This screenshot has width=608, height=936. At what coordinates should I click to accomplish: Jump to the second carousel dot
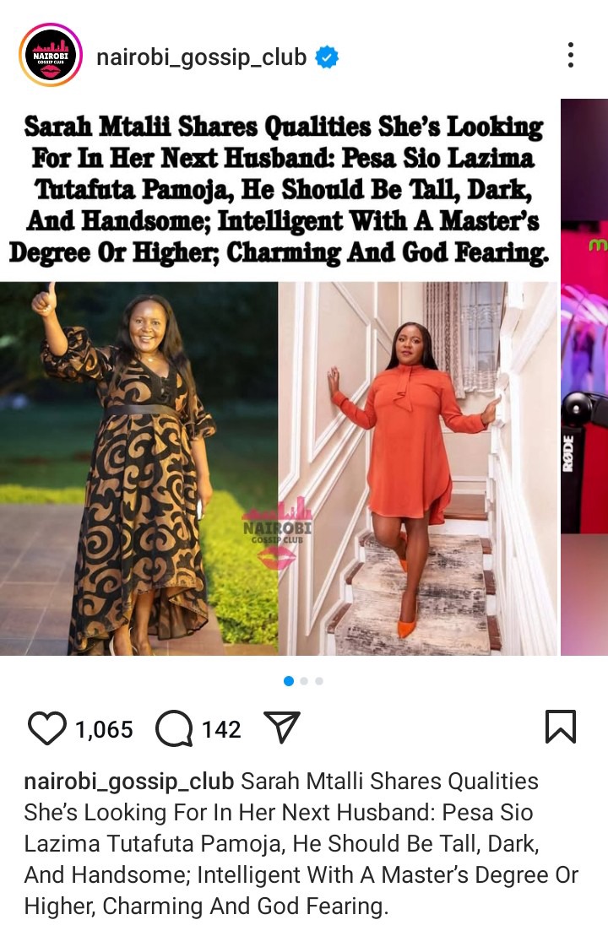[304, 680]
